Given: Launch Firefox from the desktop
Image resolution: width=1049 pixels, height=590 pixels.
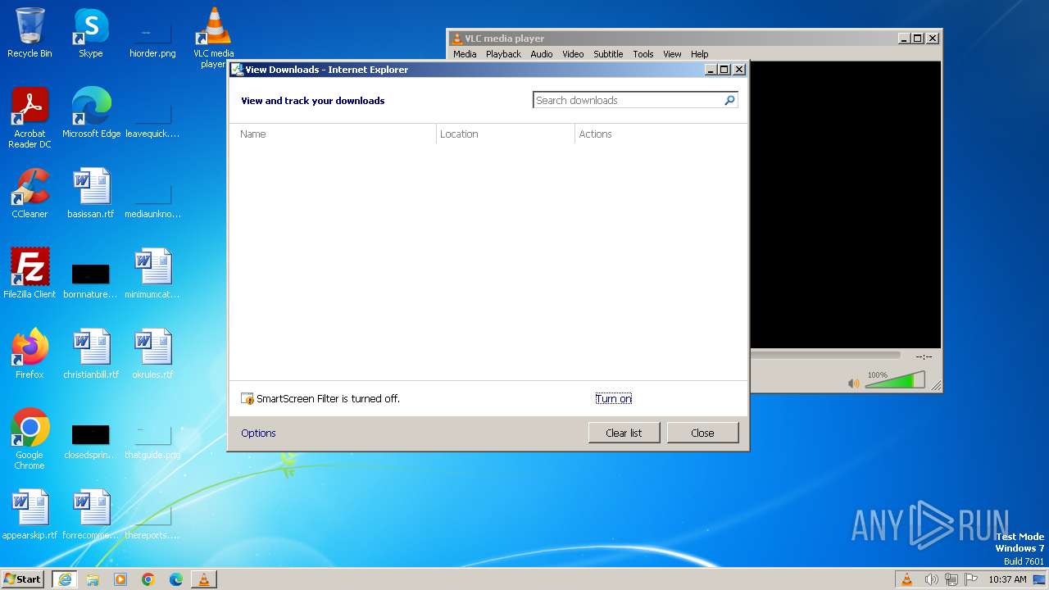Looking at the screenshot, I should pos(30,354).
